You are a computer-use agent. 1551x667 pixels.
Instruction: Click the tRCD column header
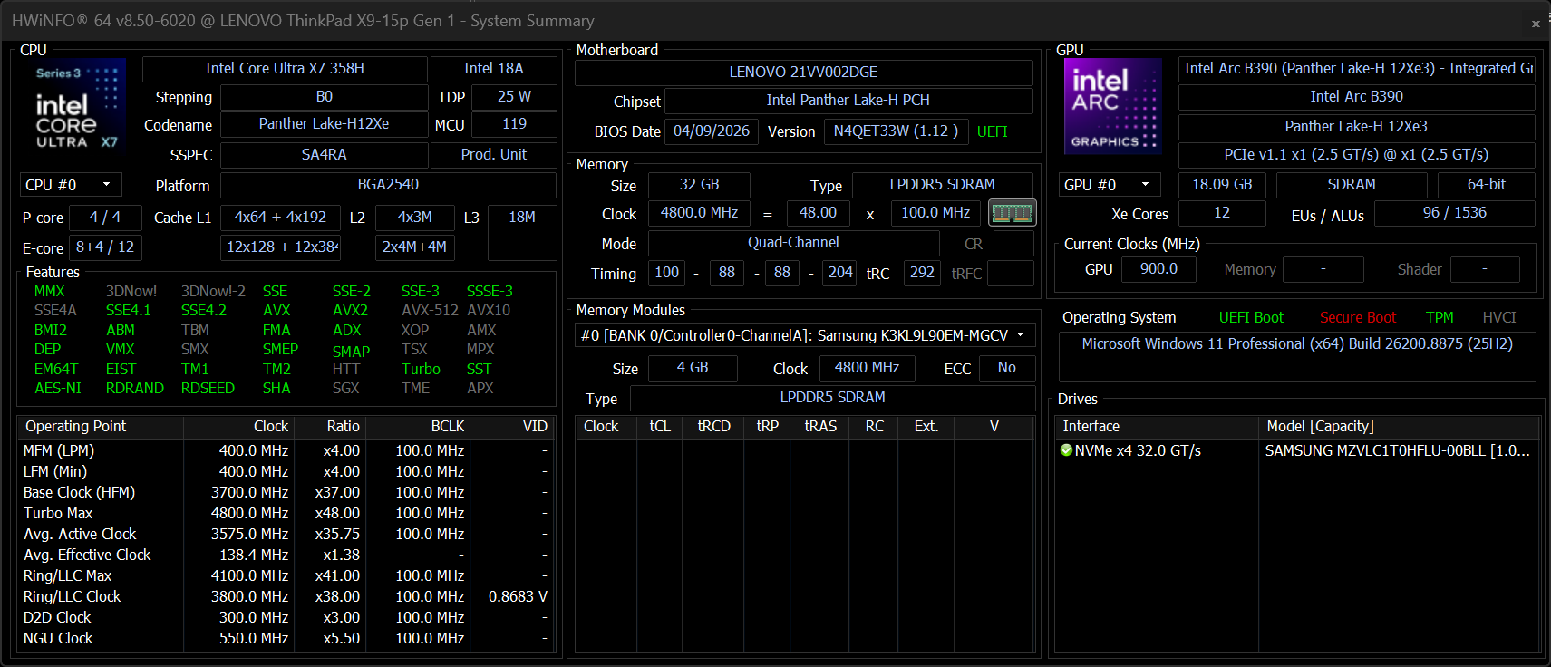[x=713, y=426]
